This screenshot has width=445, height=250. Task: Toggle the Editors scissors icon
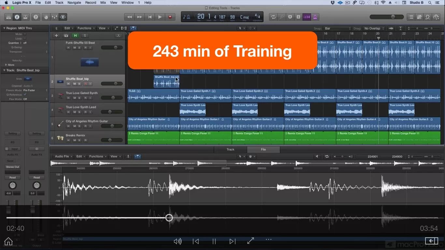[x=63, y=17]
